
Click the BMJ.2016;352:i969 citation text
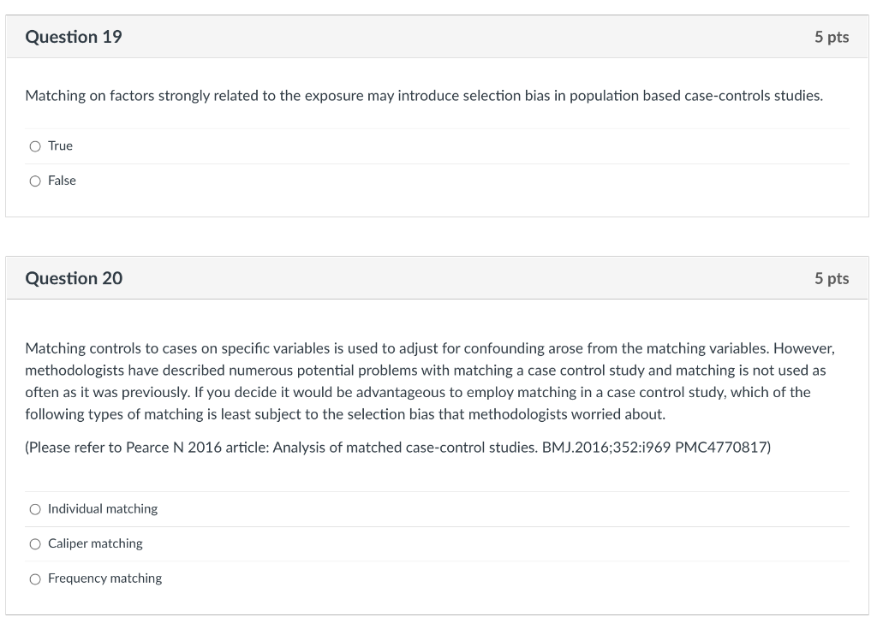pos(606,448)
